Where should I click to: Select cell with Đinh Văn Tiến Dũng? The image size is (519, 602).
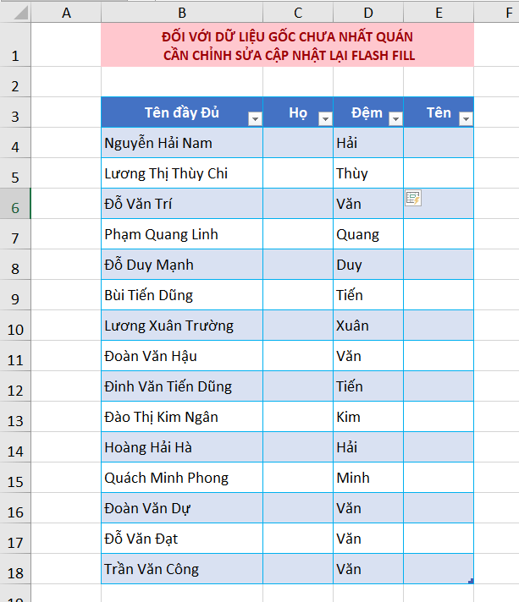(x=182, y=386)
